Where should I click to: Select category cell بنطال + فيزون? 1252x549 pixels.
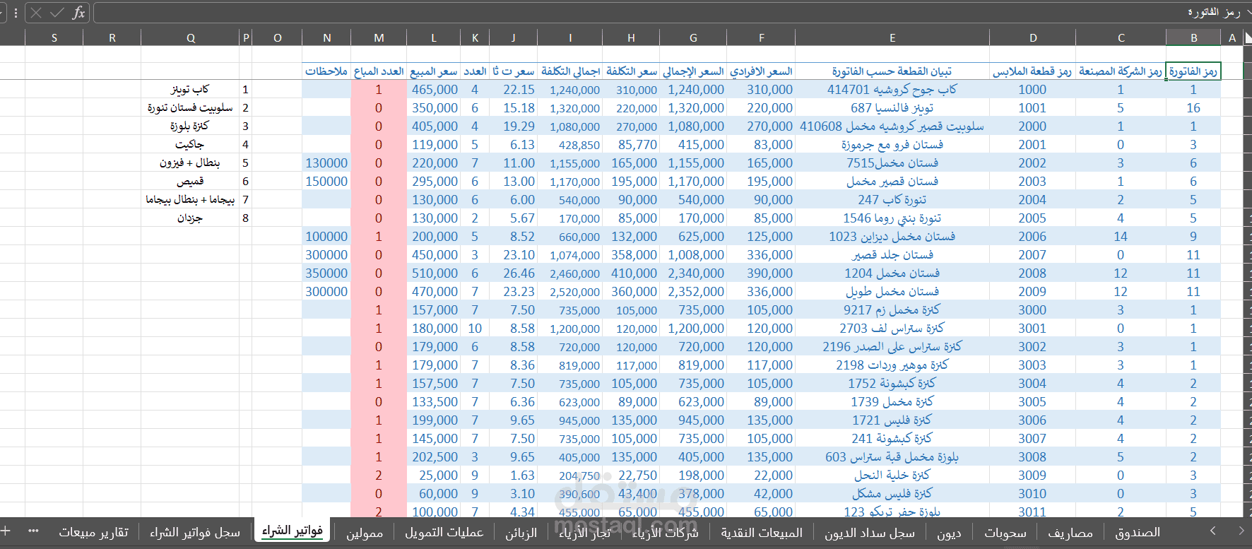(x=191, y=163)
